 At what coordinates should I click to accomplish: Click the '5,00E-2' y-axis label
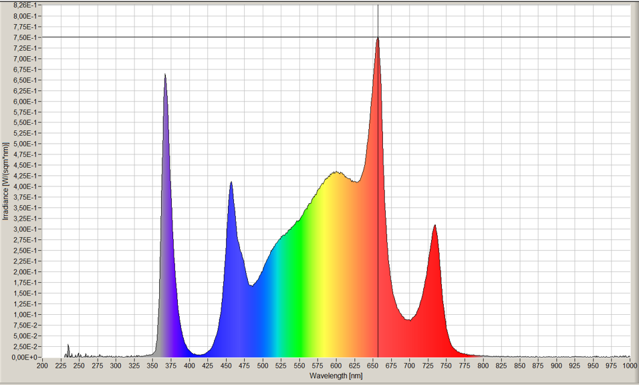(25, 336)
